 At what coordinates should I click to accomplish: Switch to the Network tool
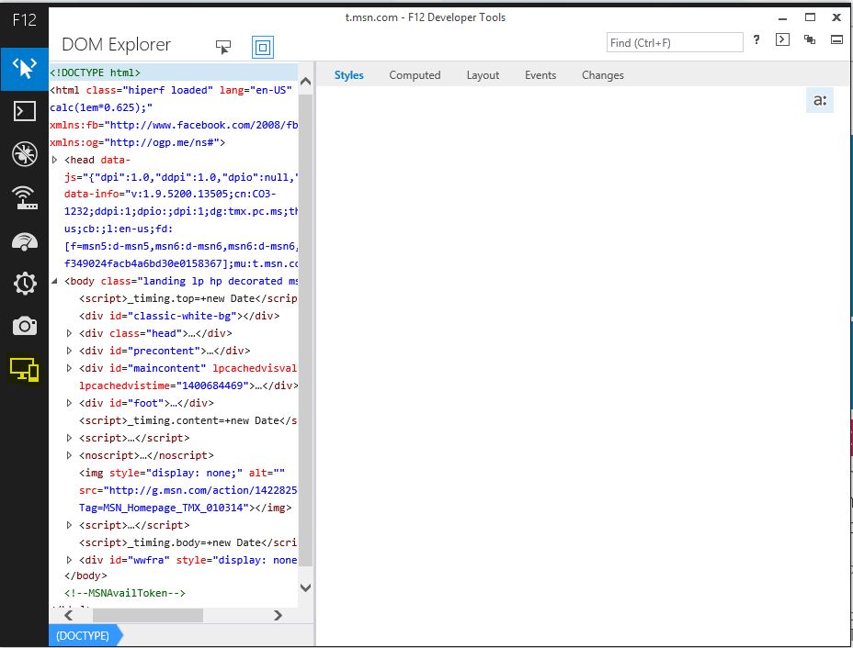point(24,197)
